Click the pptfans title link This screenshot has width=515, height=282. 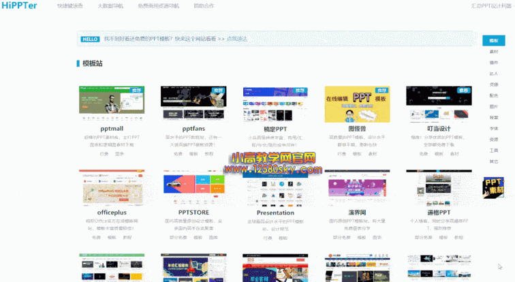(193, 129)
